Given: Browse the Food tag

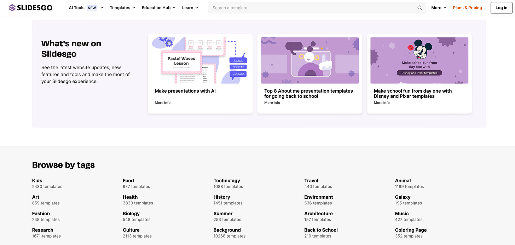Looking at the screenshot, I should pos(128,180).
